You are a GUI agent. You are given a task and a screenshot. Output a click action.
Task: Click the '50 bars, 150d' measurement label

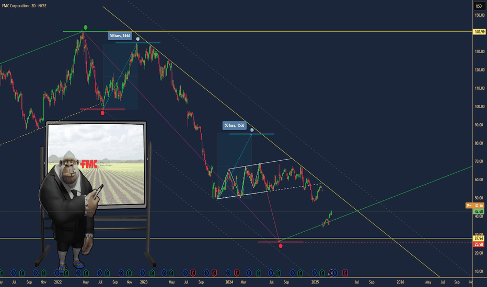(235, 125)
